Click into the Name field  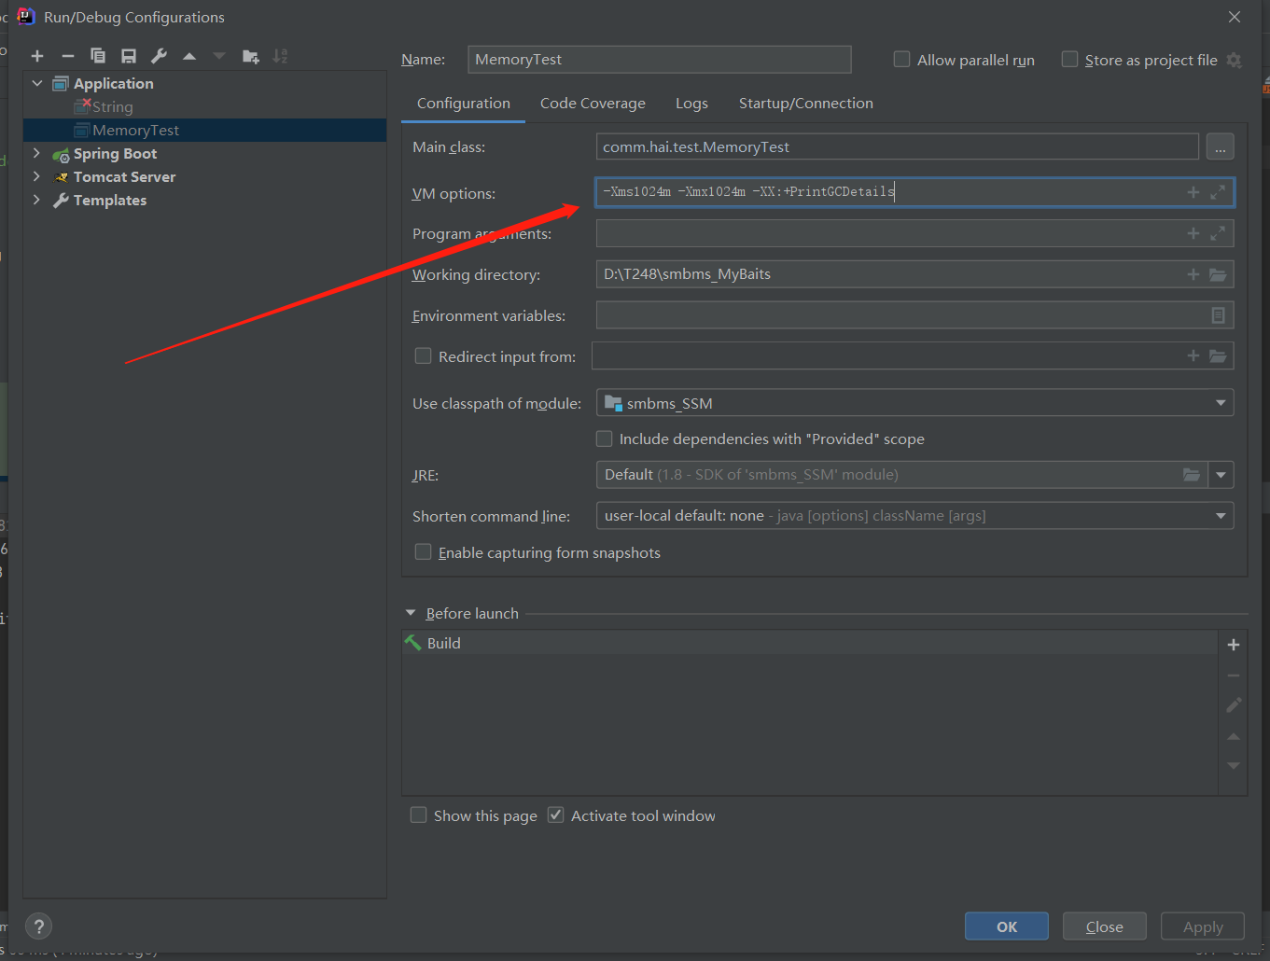coord(660,60)
